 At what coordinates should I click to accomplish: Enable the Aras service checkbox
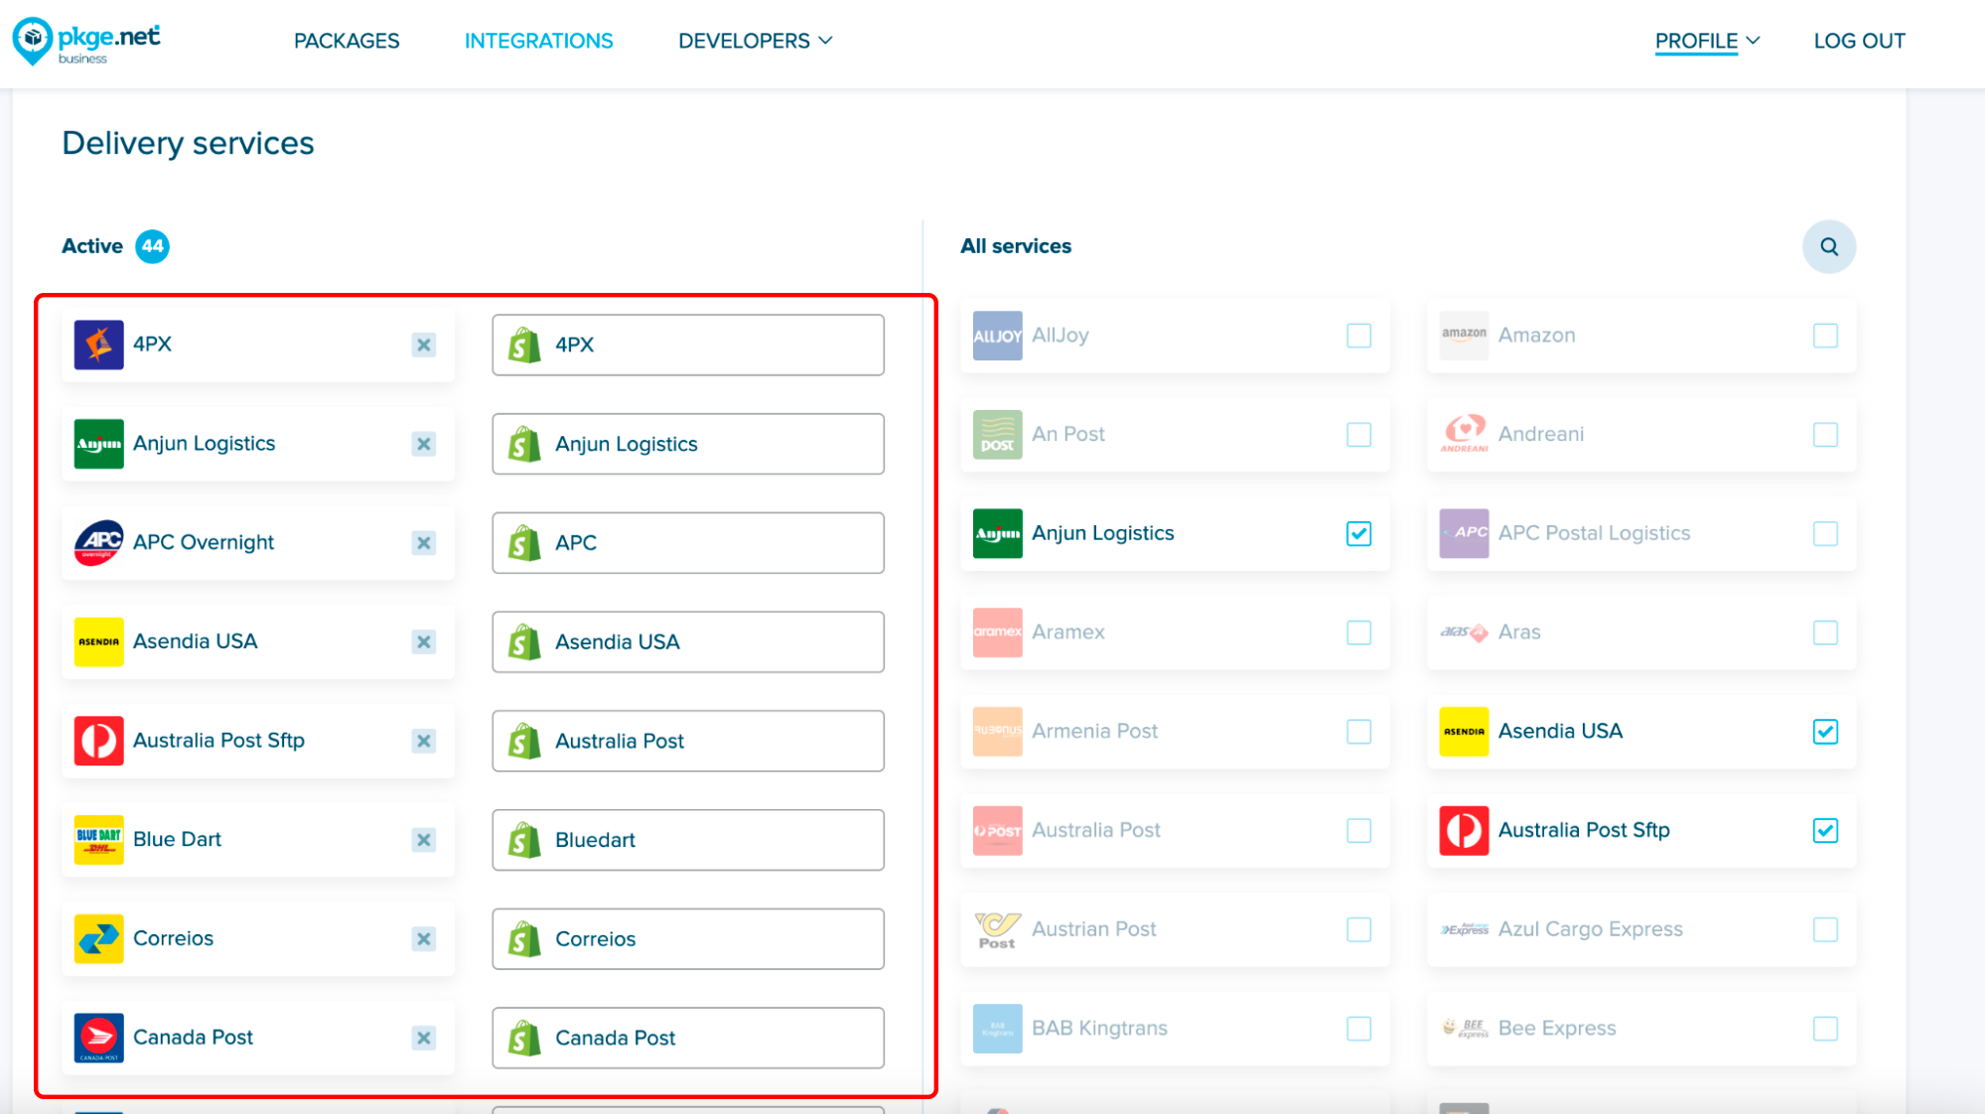[x=1825, y=632]
